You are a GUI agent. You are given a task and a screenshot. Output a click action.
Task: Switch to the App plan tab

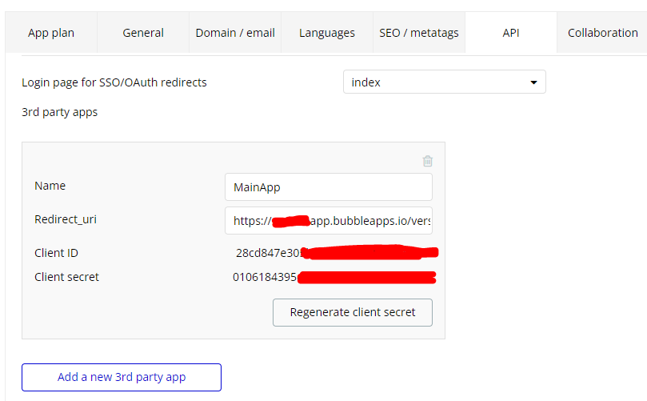coord(50,33)
